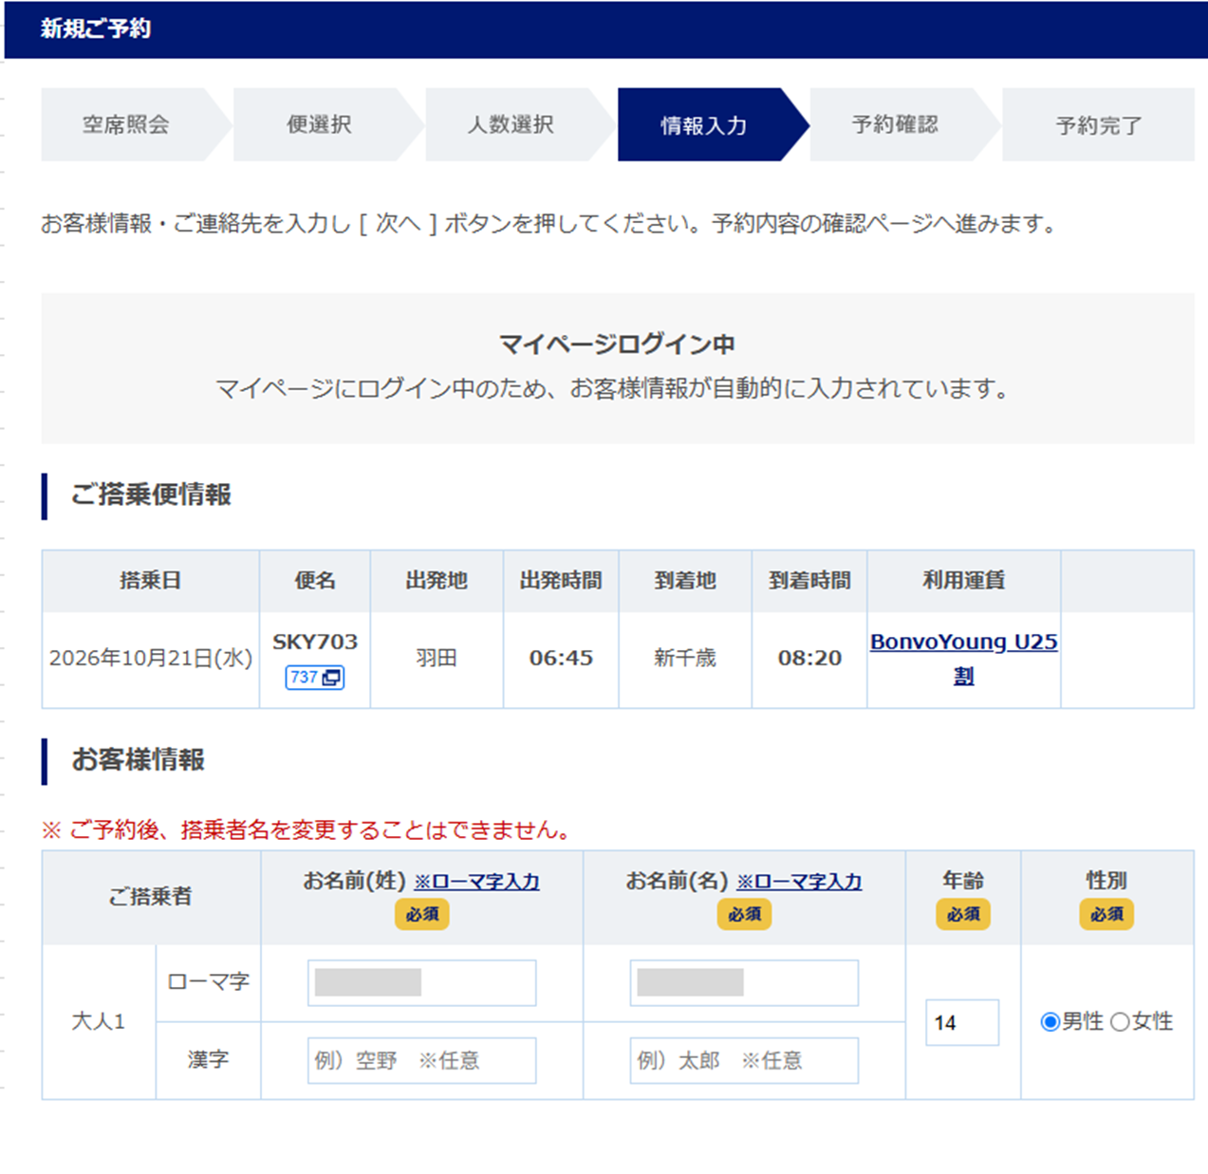1208x1174 pixels.
Task: Focus the romaji surname input field
Action: [421, 982]
